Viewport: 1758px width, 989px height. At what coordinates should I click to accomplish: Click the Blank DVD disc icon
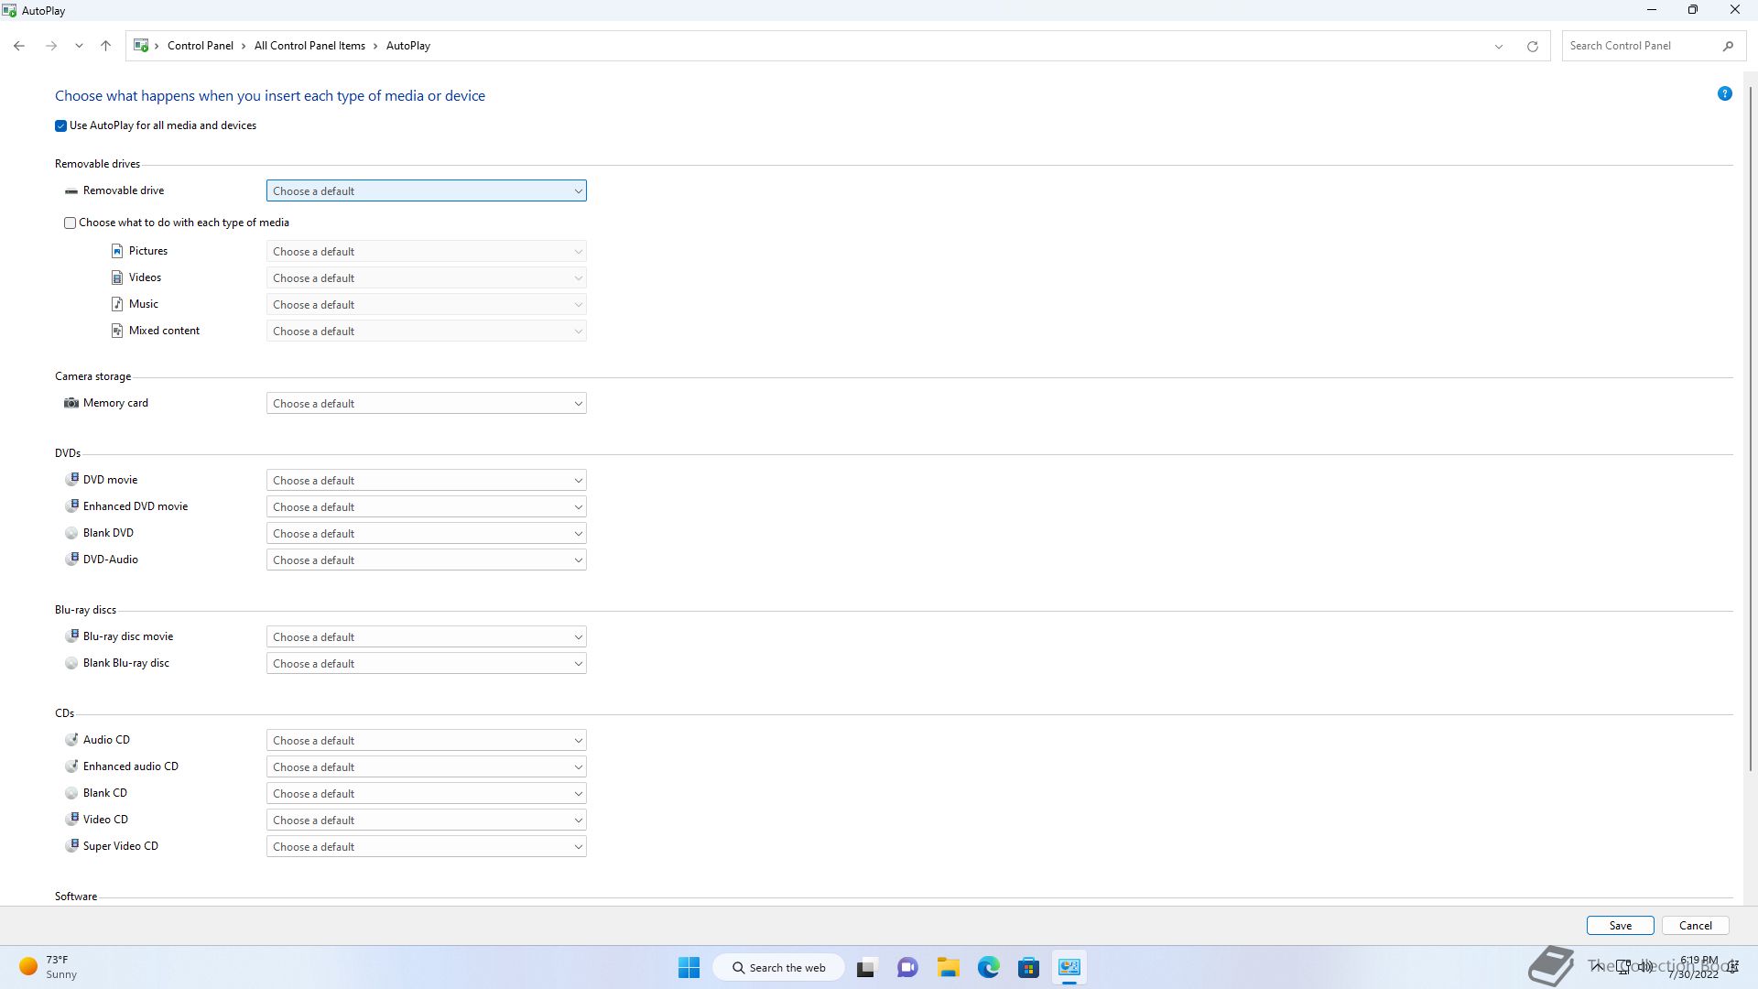coord(71,533)
